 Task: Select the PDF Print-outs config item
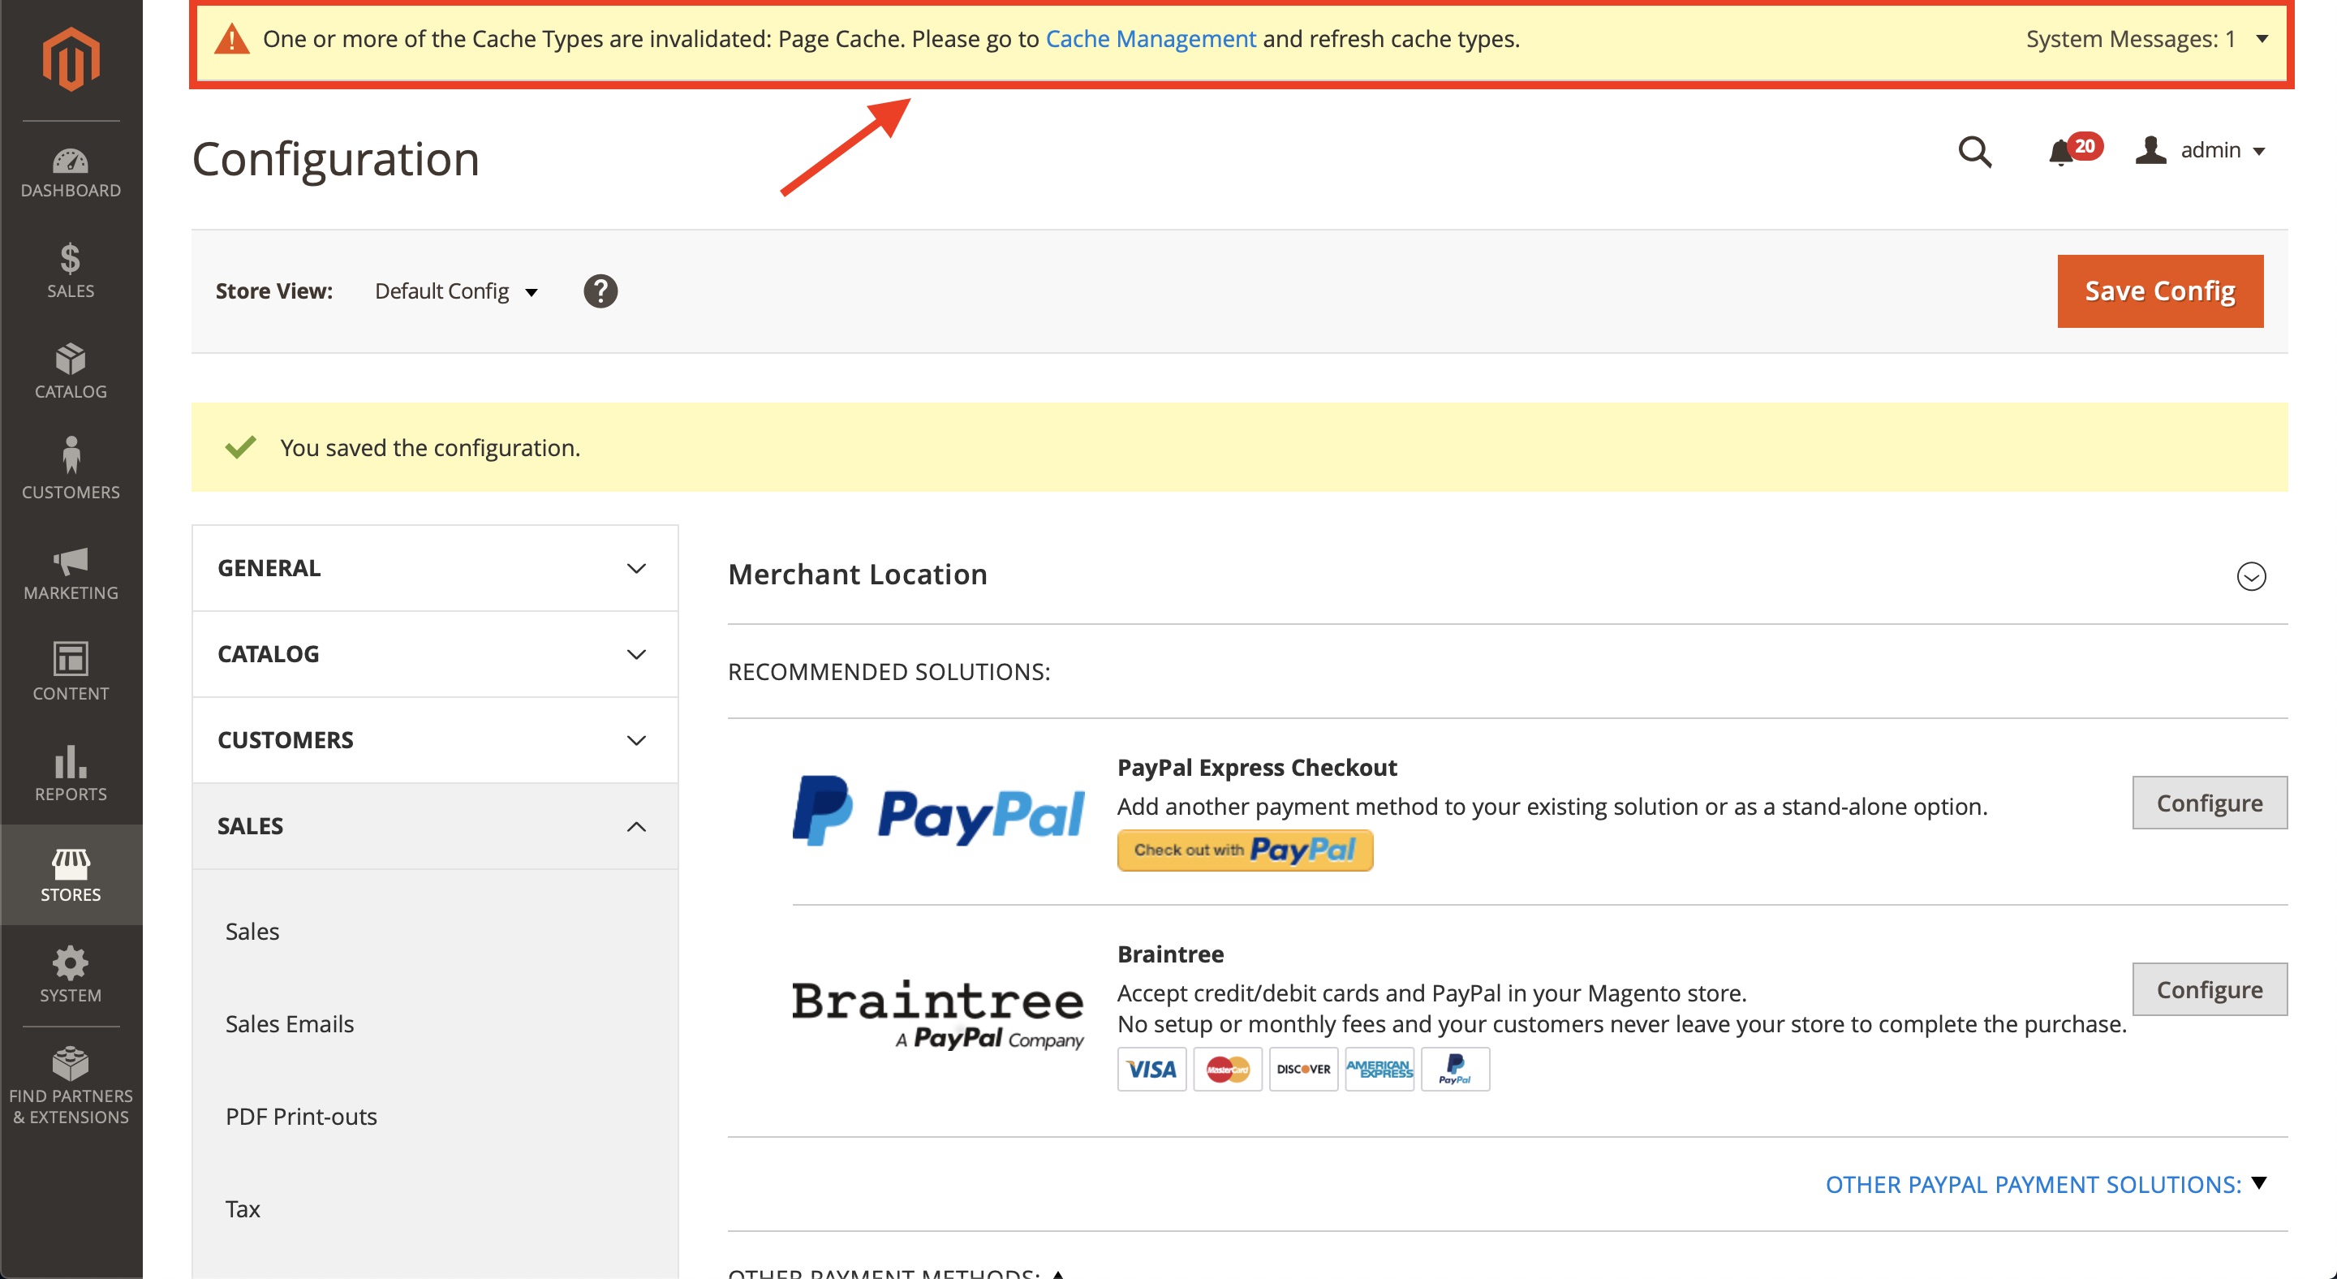tap(301, 1117)
